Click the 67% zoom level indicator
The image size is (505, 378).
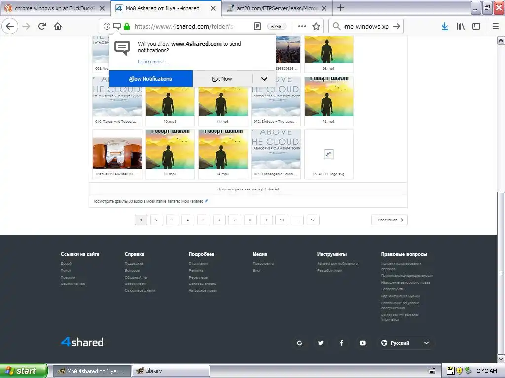point(276,27)
